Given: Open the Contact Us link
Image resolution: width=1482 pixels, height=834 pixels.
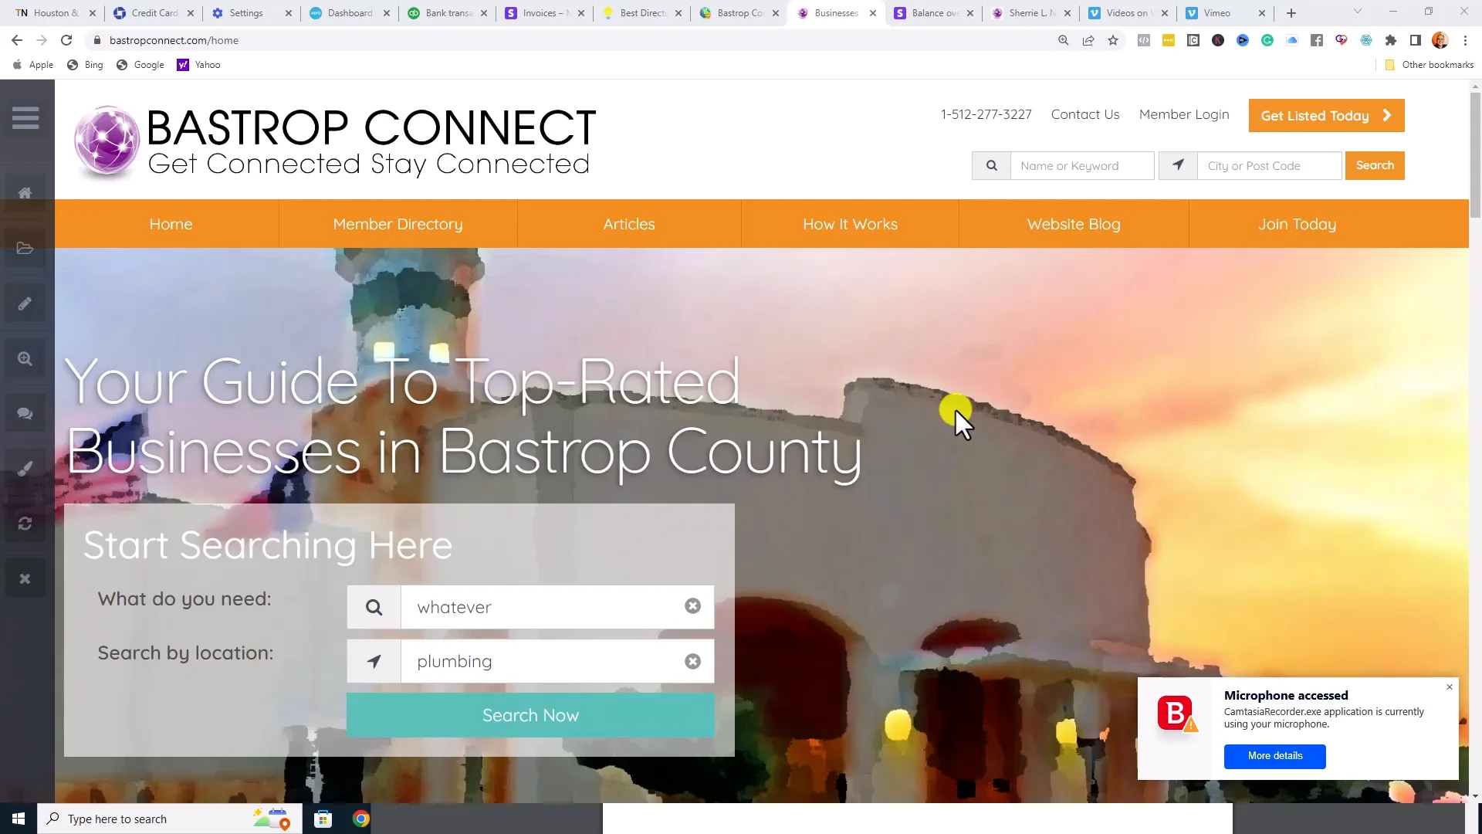Looking at the screenshot, I should coord(1084,114).
